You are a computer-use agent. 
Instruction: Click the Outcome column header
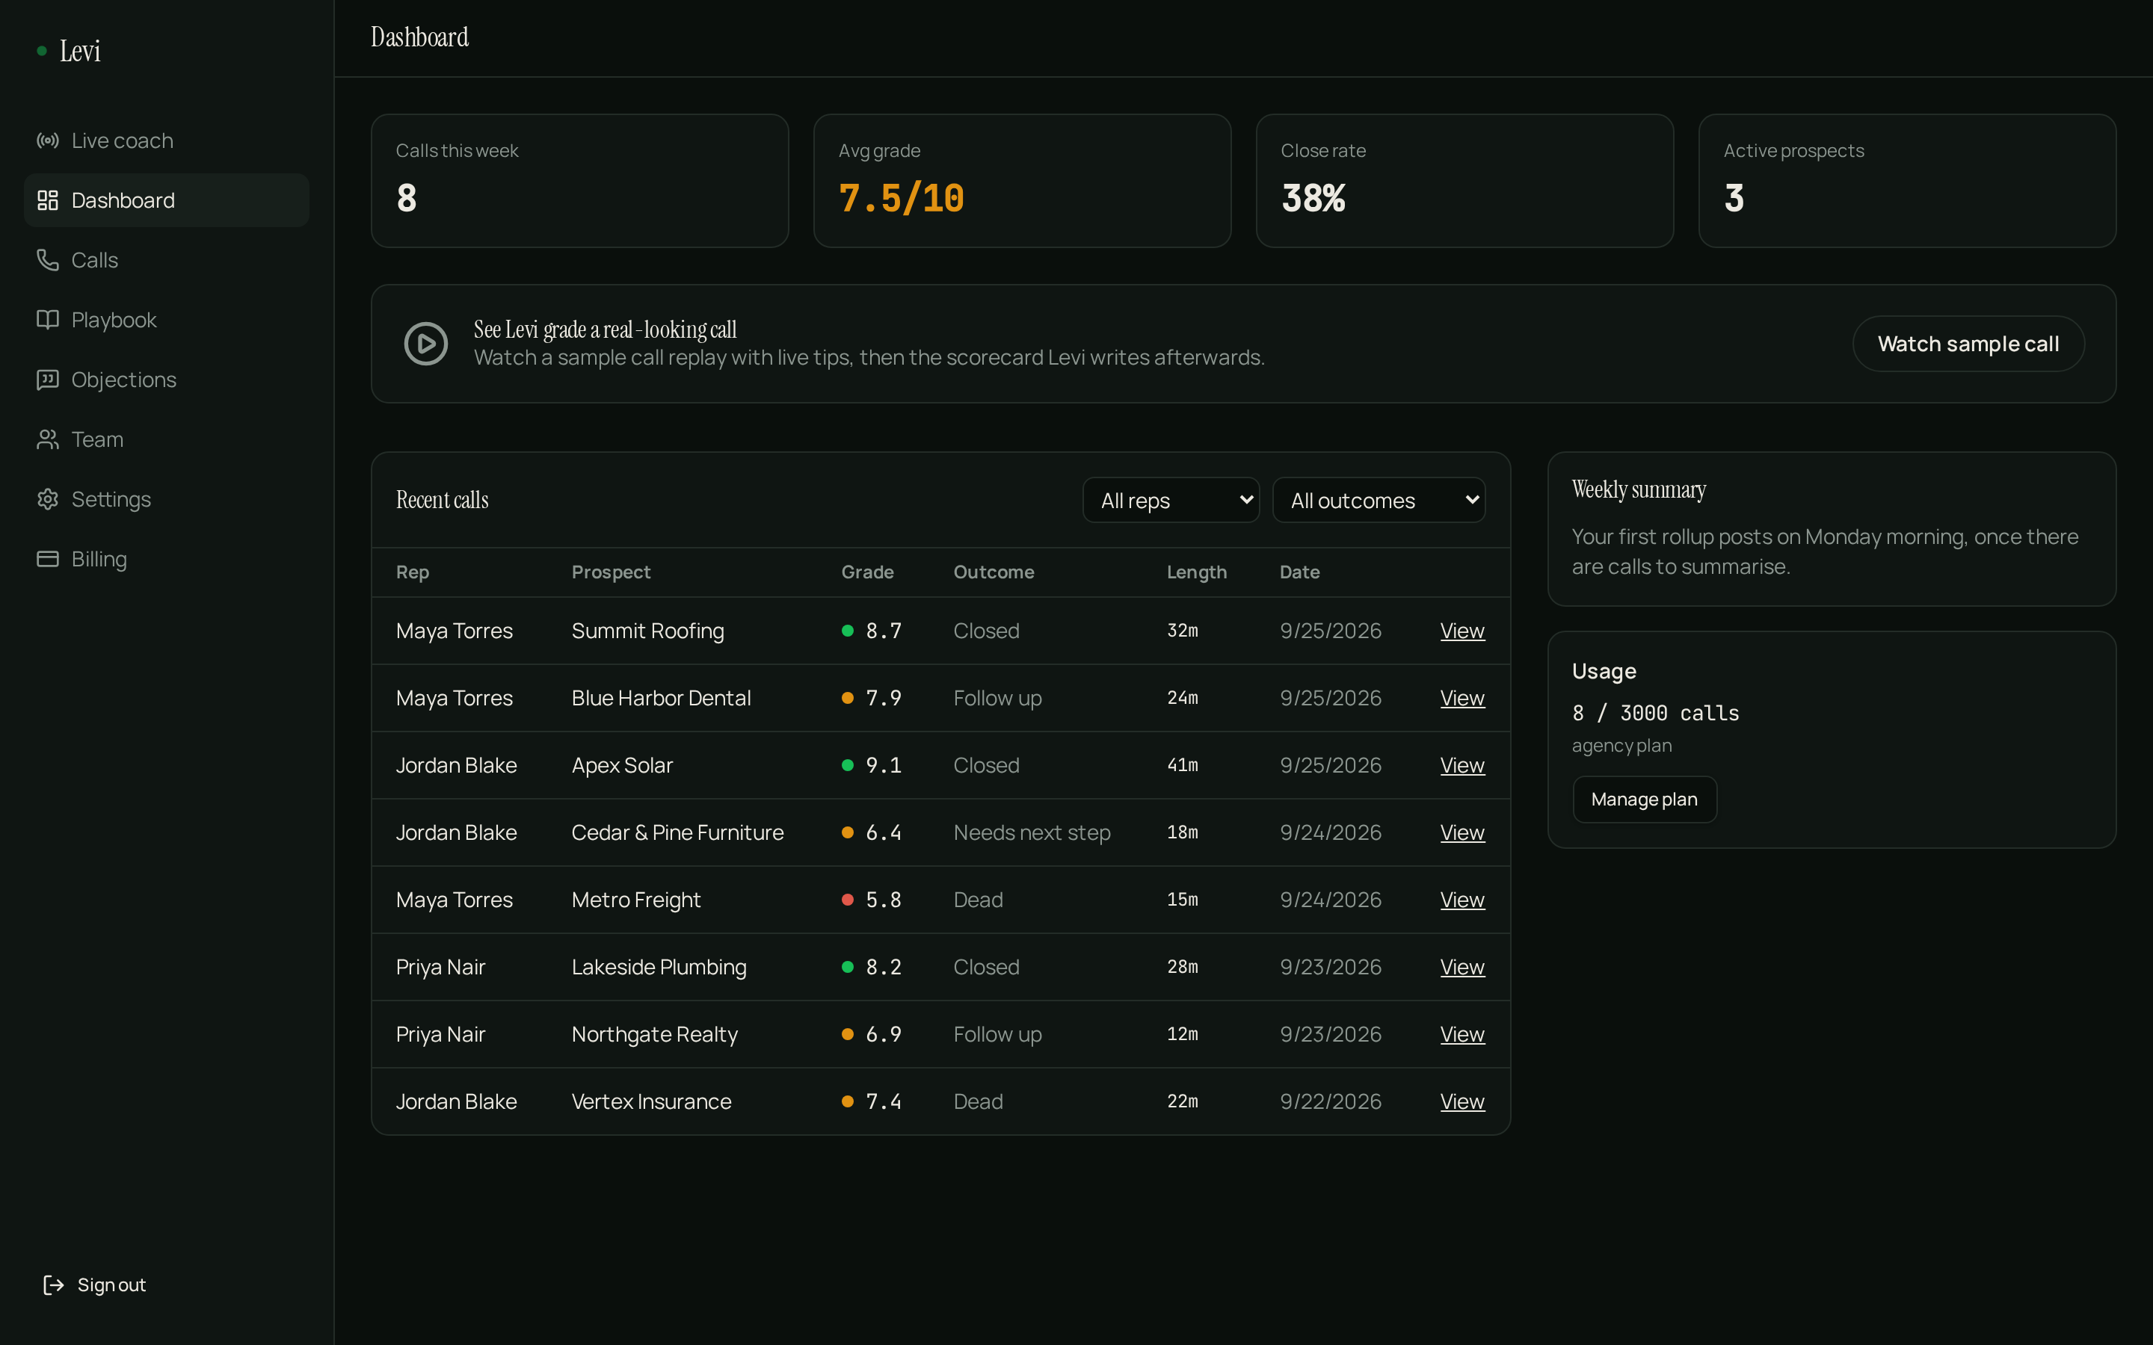(x=994, y=572)
